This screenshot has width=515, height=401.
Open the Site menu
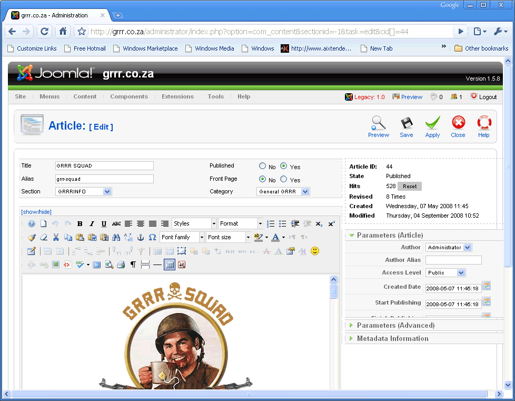click(21, 96)
